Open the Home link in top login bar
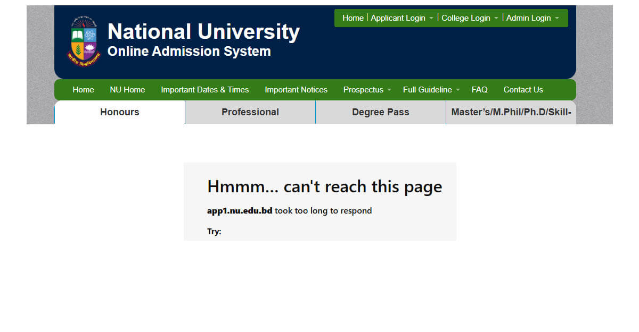 tap(353, 18)
